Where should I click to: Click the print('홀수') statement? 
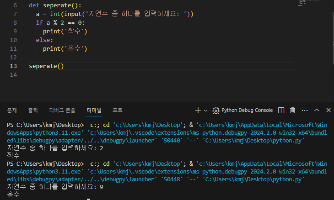[x=65, y=49]
